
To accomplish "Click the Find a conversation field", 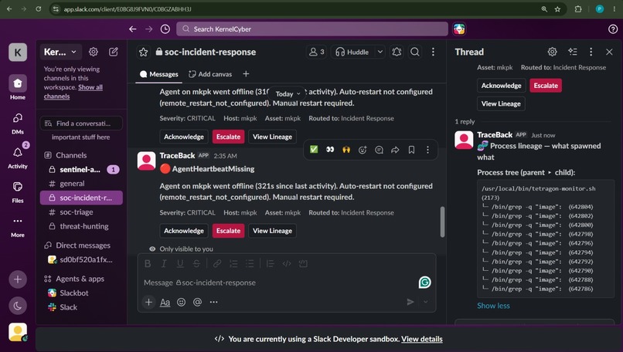I will [x=81, y=124].
